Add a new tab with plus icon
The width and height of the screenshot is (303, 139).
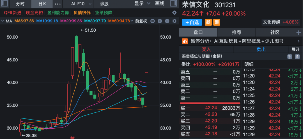(298, 33)
